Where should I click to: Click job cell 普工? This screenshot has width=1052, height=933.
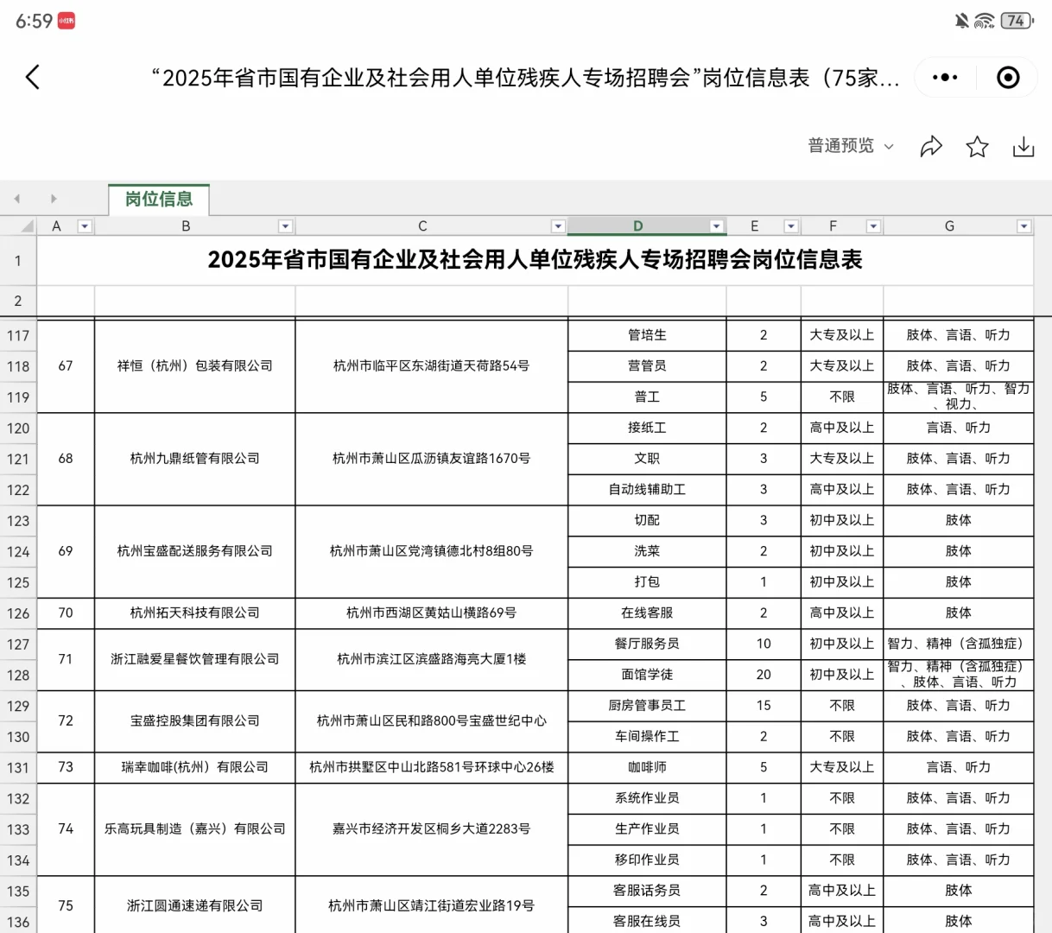pyautogui.click(x=647, y=397)
